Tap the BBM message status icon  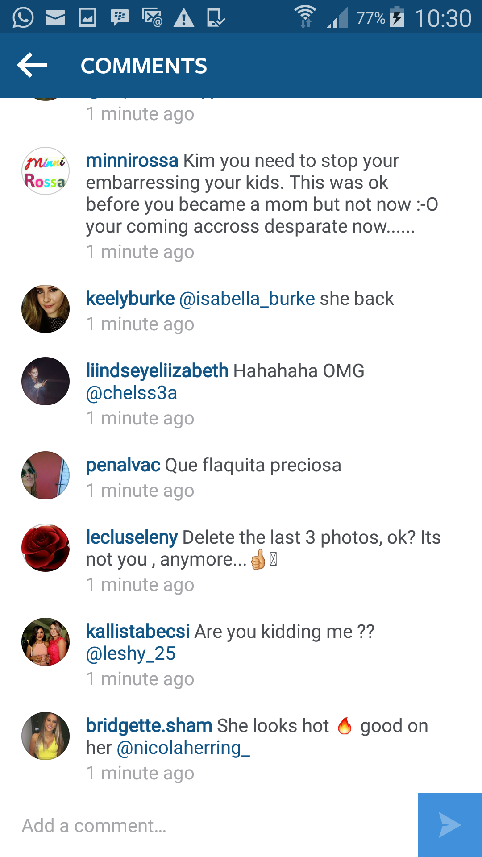120,18
